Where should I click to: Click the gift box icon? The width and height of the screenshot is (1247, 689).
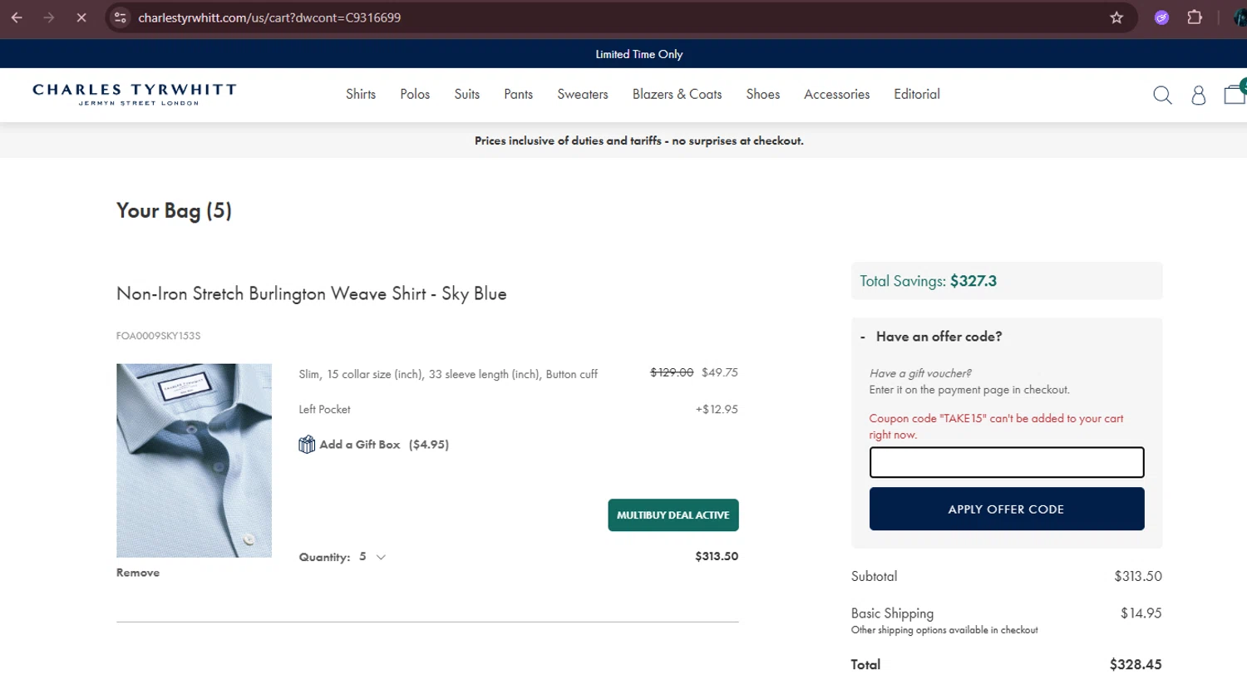click(307, 445)
